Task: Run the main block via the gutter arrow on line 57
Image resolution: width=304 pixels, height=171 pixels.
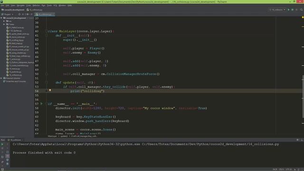Action: click(x=41, y=104)
